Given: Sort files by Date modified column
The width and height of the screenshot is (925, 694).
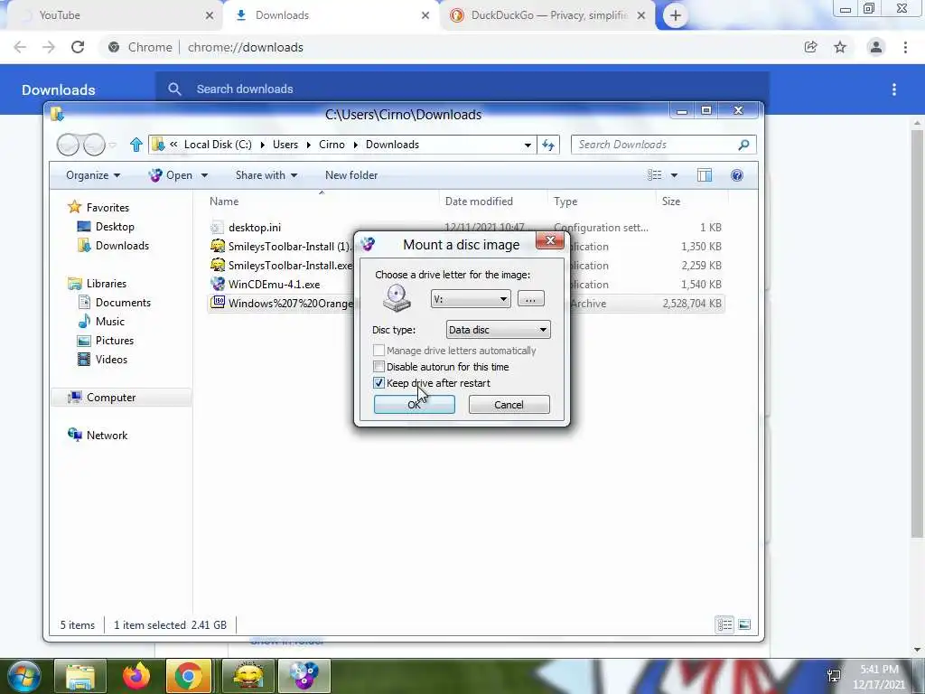Looking at the screenshot, I should [493, 202].
